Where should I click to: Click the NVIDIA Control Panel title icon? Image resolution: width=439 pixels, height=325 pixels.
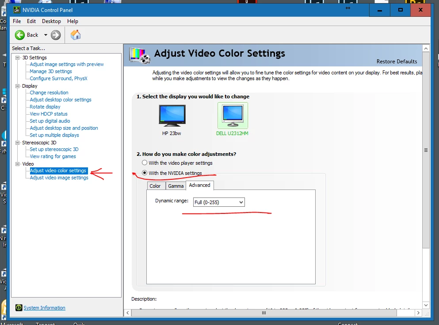(x=17, y=10)
